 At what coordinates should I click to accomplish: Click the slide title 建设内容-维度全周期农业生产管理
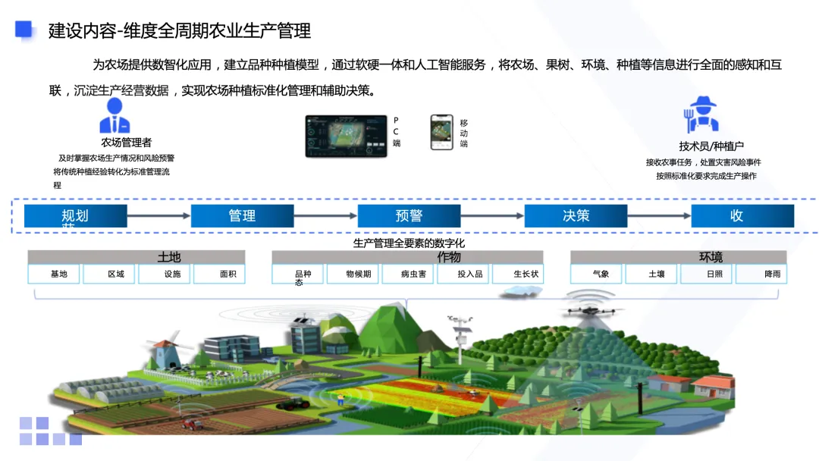pyautogui.click(x=180, y=31)
